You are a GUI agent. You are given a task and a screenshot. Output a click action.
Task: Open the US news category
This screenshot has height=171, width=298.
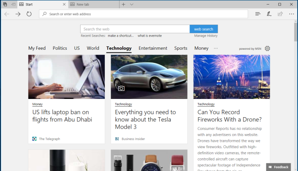pos(77,48)
